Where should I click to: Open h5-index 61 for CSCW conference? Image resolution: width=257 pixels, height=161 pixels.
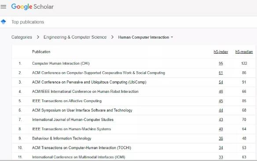point(221,73)
